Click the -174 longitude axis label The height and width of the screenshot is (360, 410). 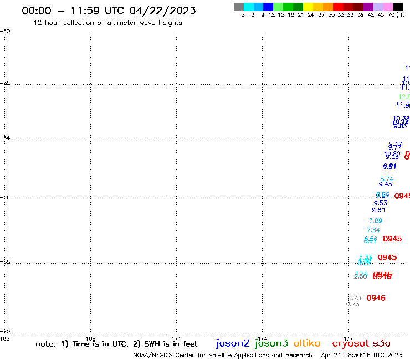click(x=262, y=339)
